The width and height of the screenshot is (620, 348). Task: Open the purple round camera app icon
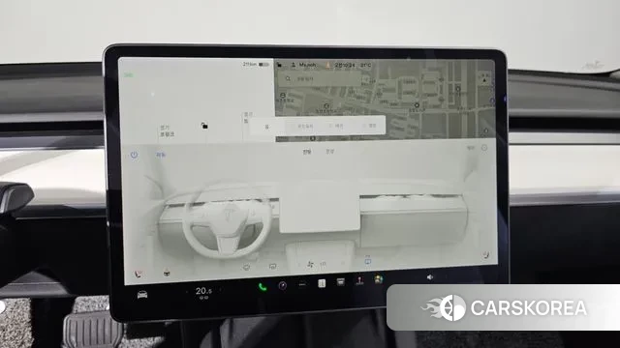click(x=282, y=285)
